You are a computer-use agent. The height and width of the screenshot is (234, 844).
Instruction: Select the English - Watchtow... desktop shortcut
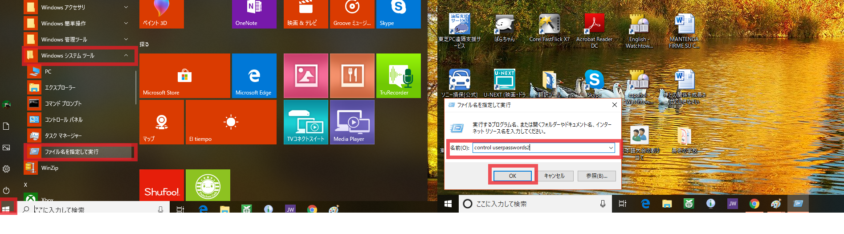click(x=640, y=30)
